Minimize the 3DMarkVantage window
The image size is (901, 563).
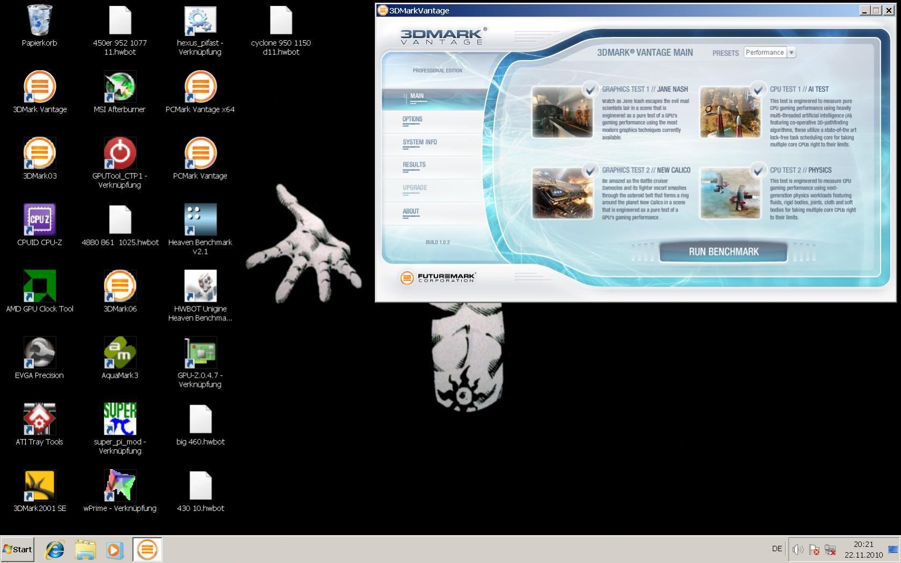click(x=864, y=10)
